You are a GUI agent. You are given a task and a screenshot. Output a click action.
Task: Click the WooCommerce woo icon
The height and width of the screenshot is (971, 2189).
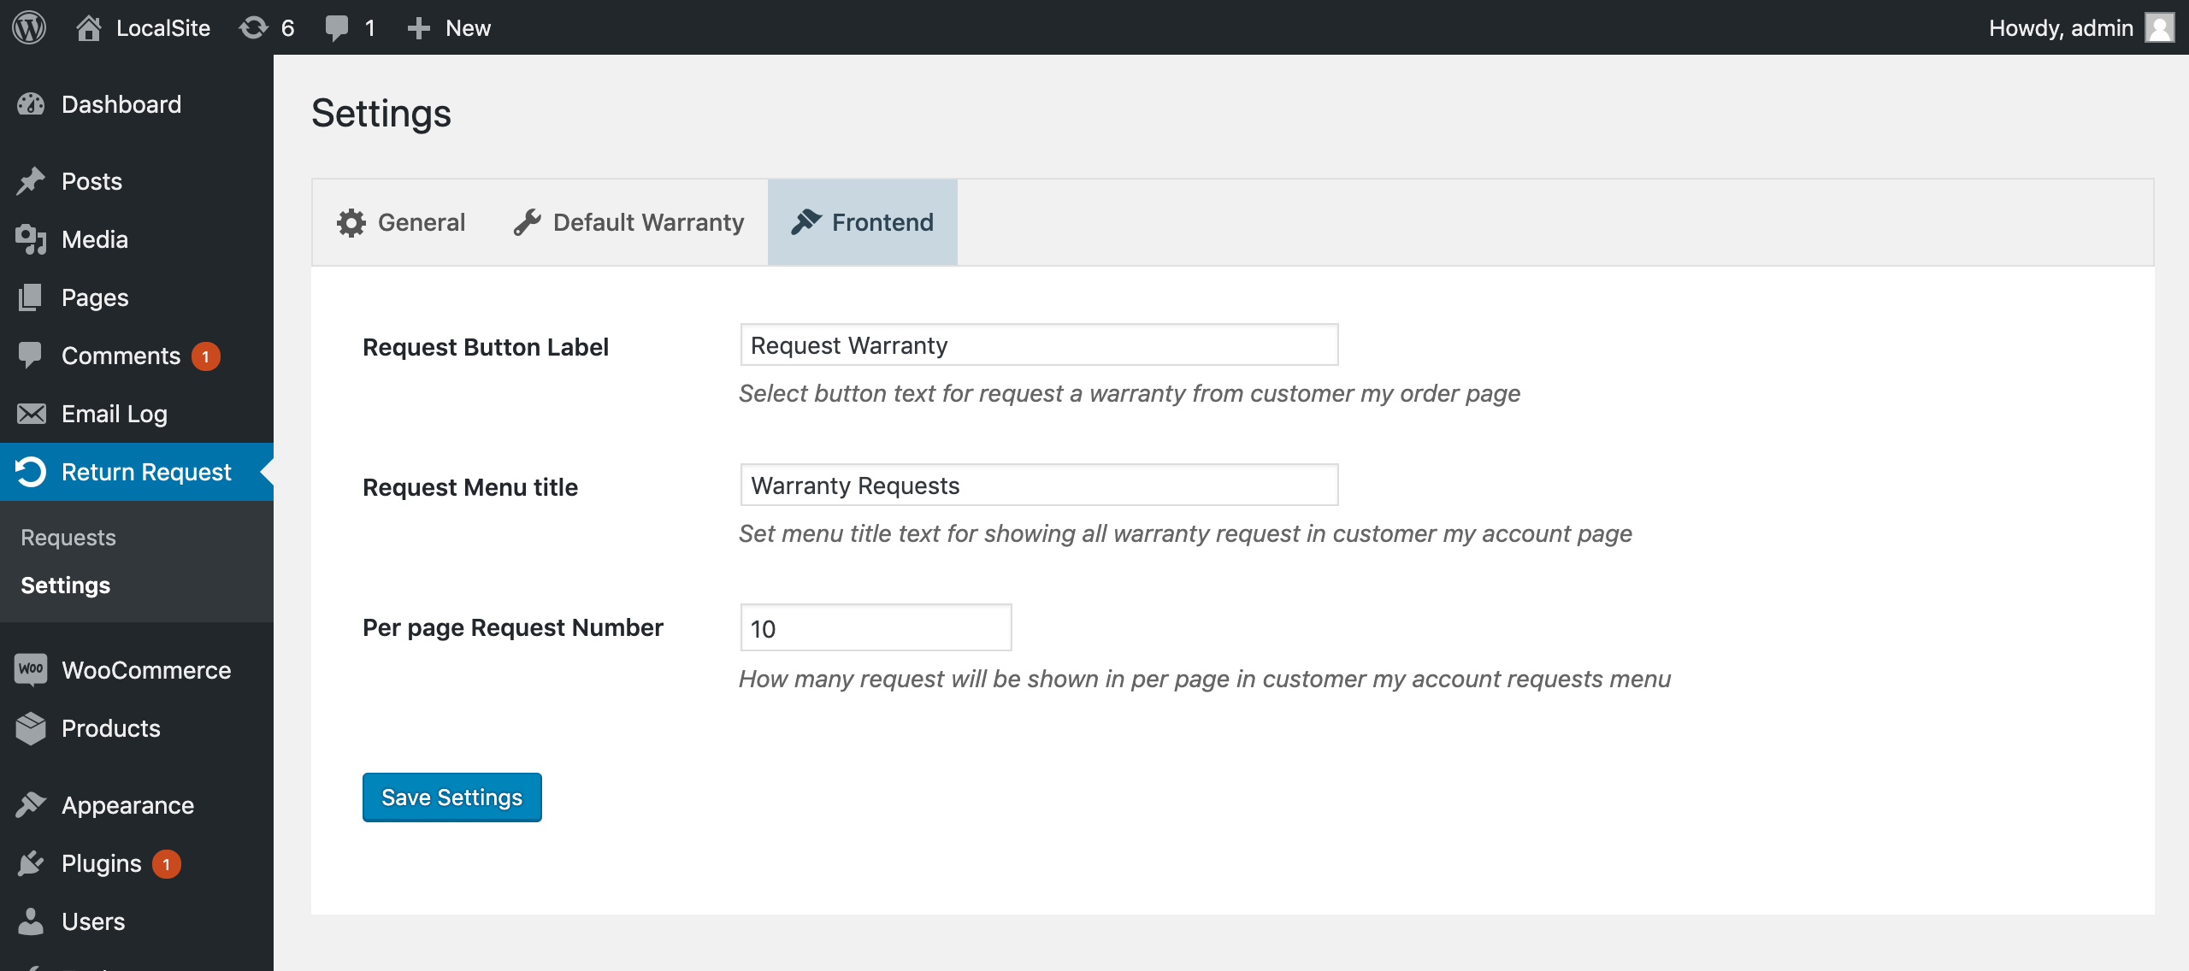[x=31, y=669]
